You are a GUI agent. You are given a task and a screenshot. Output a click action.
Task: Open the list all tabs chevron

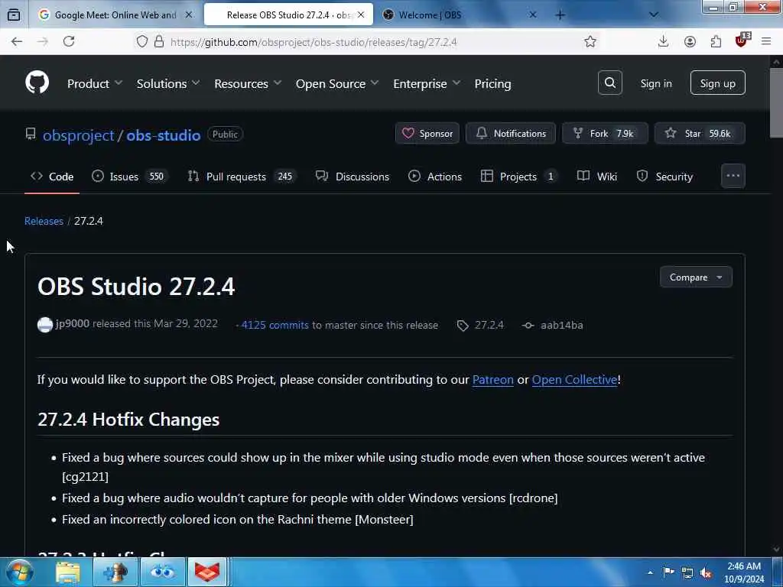coord(653,15)
